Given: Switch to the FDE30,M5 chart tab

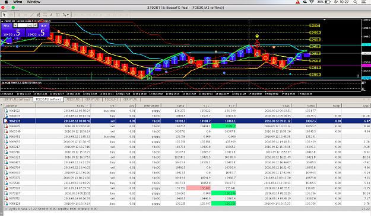Looking at the screenshot, I should 73,99.
